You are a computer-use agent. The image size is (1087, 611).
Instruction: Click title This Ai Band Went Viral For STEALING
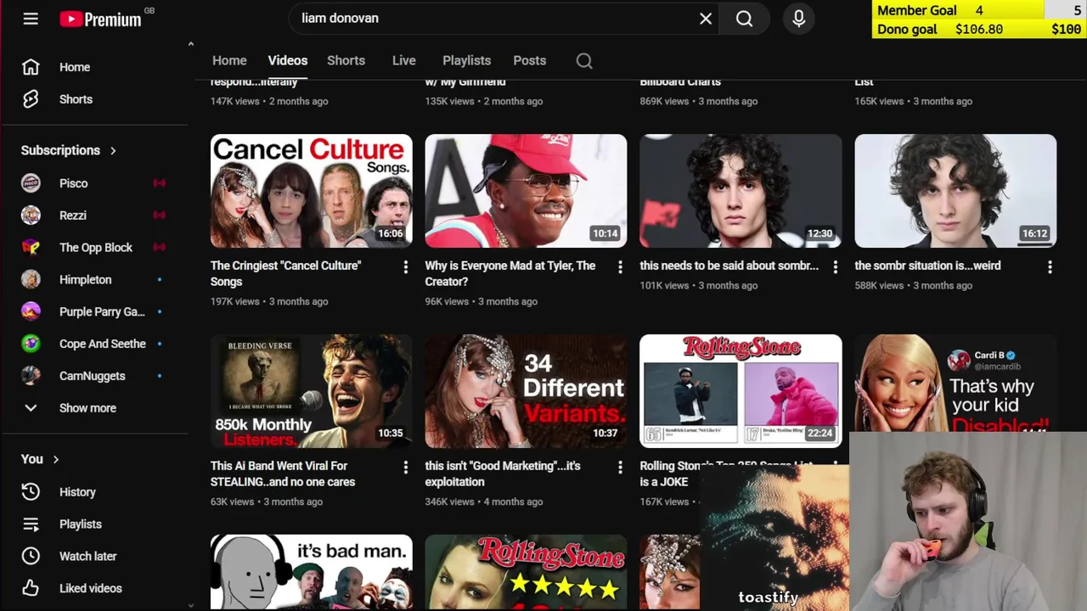click(283, 474)
